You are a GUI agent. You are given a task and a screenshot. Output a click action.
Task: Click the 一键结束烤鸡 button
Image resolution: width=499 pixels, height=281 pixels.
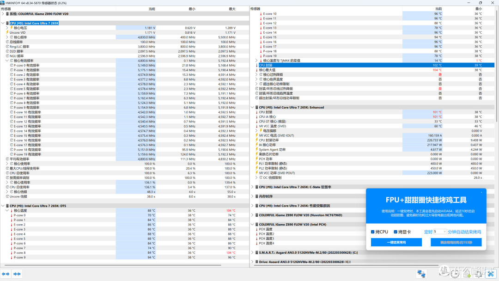396,242
